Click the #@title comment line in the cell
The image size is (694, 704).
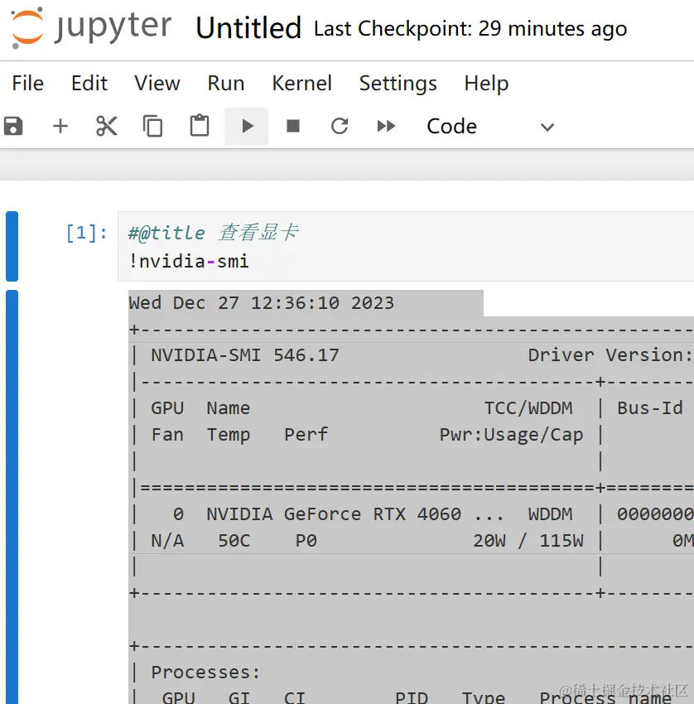pos(213,233)
